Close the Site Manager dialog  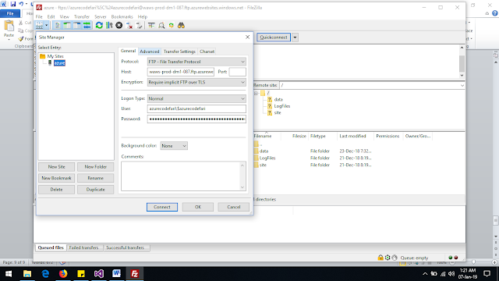pos(248,37)
